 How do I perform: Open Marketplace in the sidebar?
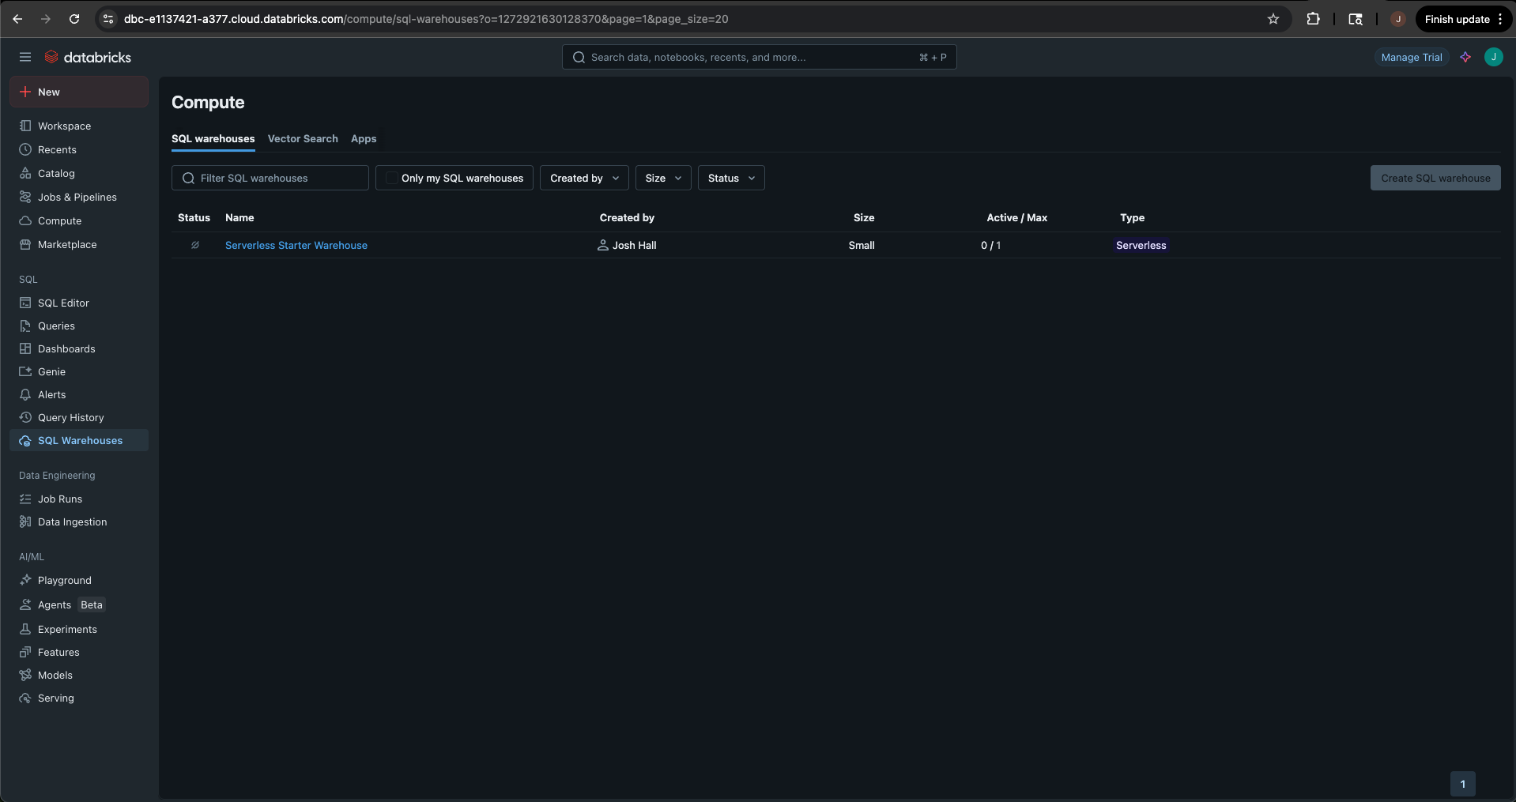[x=79, y=244]
